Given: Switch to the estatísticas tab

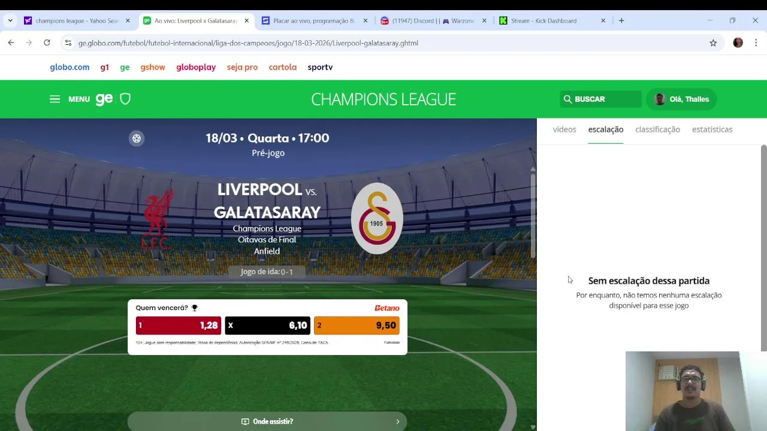Looking at the screenshot, I should pos(712,129).
